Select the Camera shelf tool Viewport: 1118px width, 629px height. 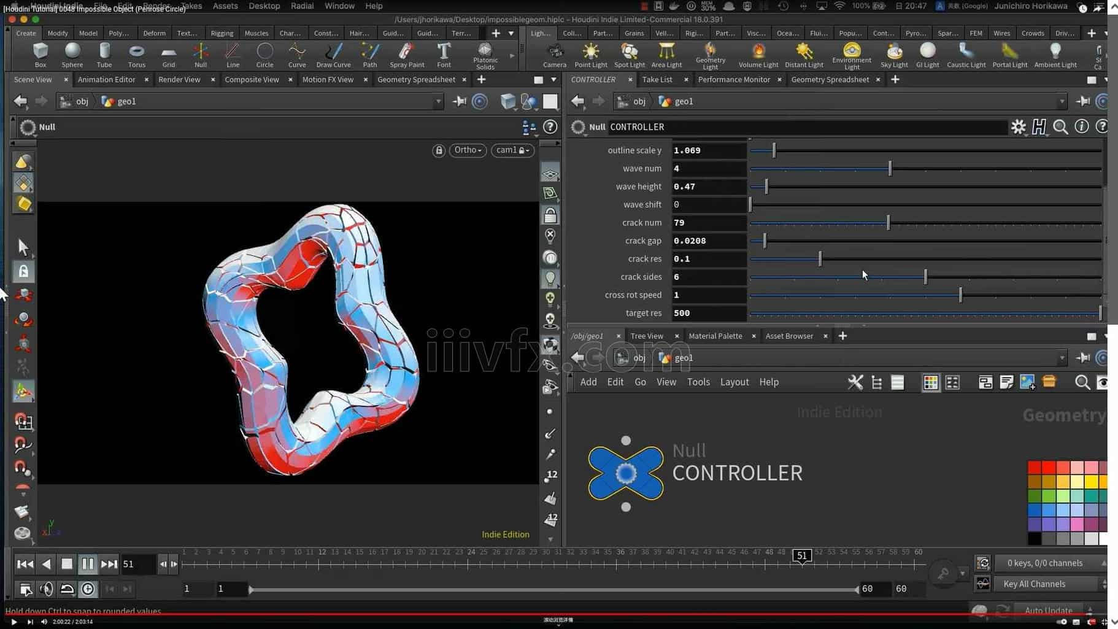(x=554, y=55)
